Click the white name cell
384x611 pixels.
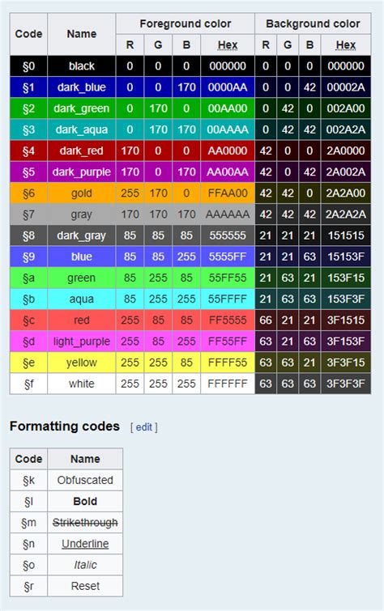point(82,384)
